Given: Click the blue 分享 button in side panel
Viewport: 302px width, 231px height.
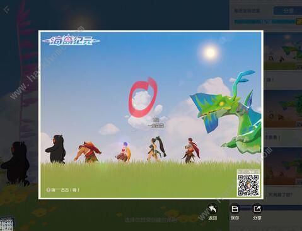Looking at the screenshot, I should (x=287, y=11).
